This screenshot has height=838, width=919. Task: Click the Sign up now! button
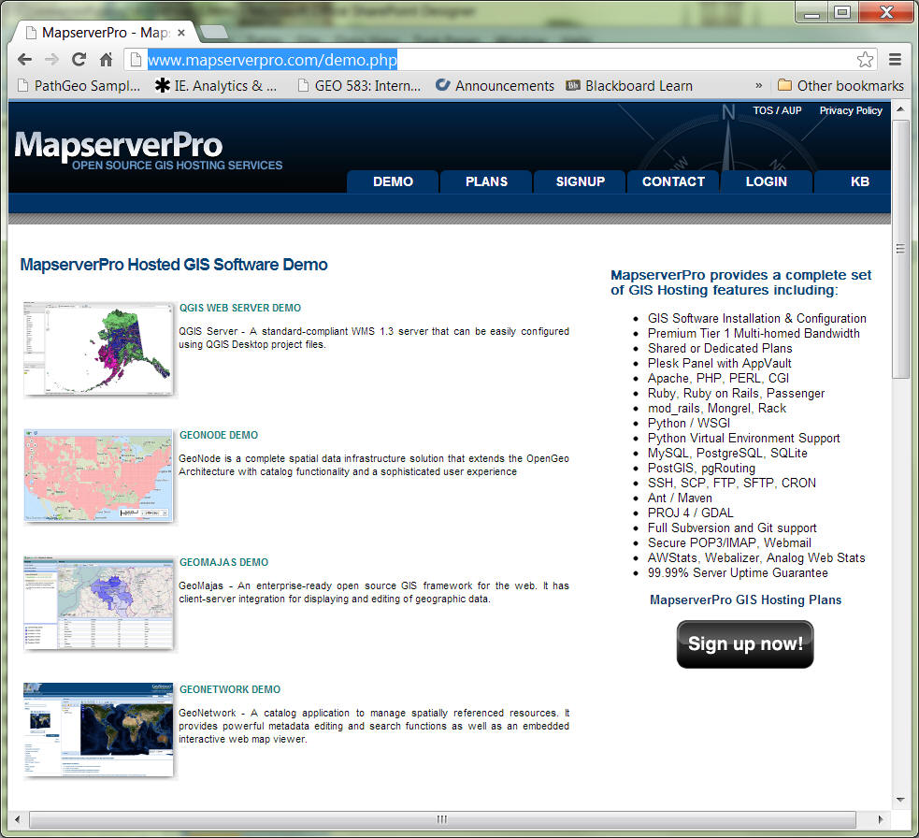click(x=745, y=643)
